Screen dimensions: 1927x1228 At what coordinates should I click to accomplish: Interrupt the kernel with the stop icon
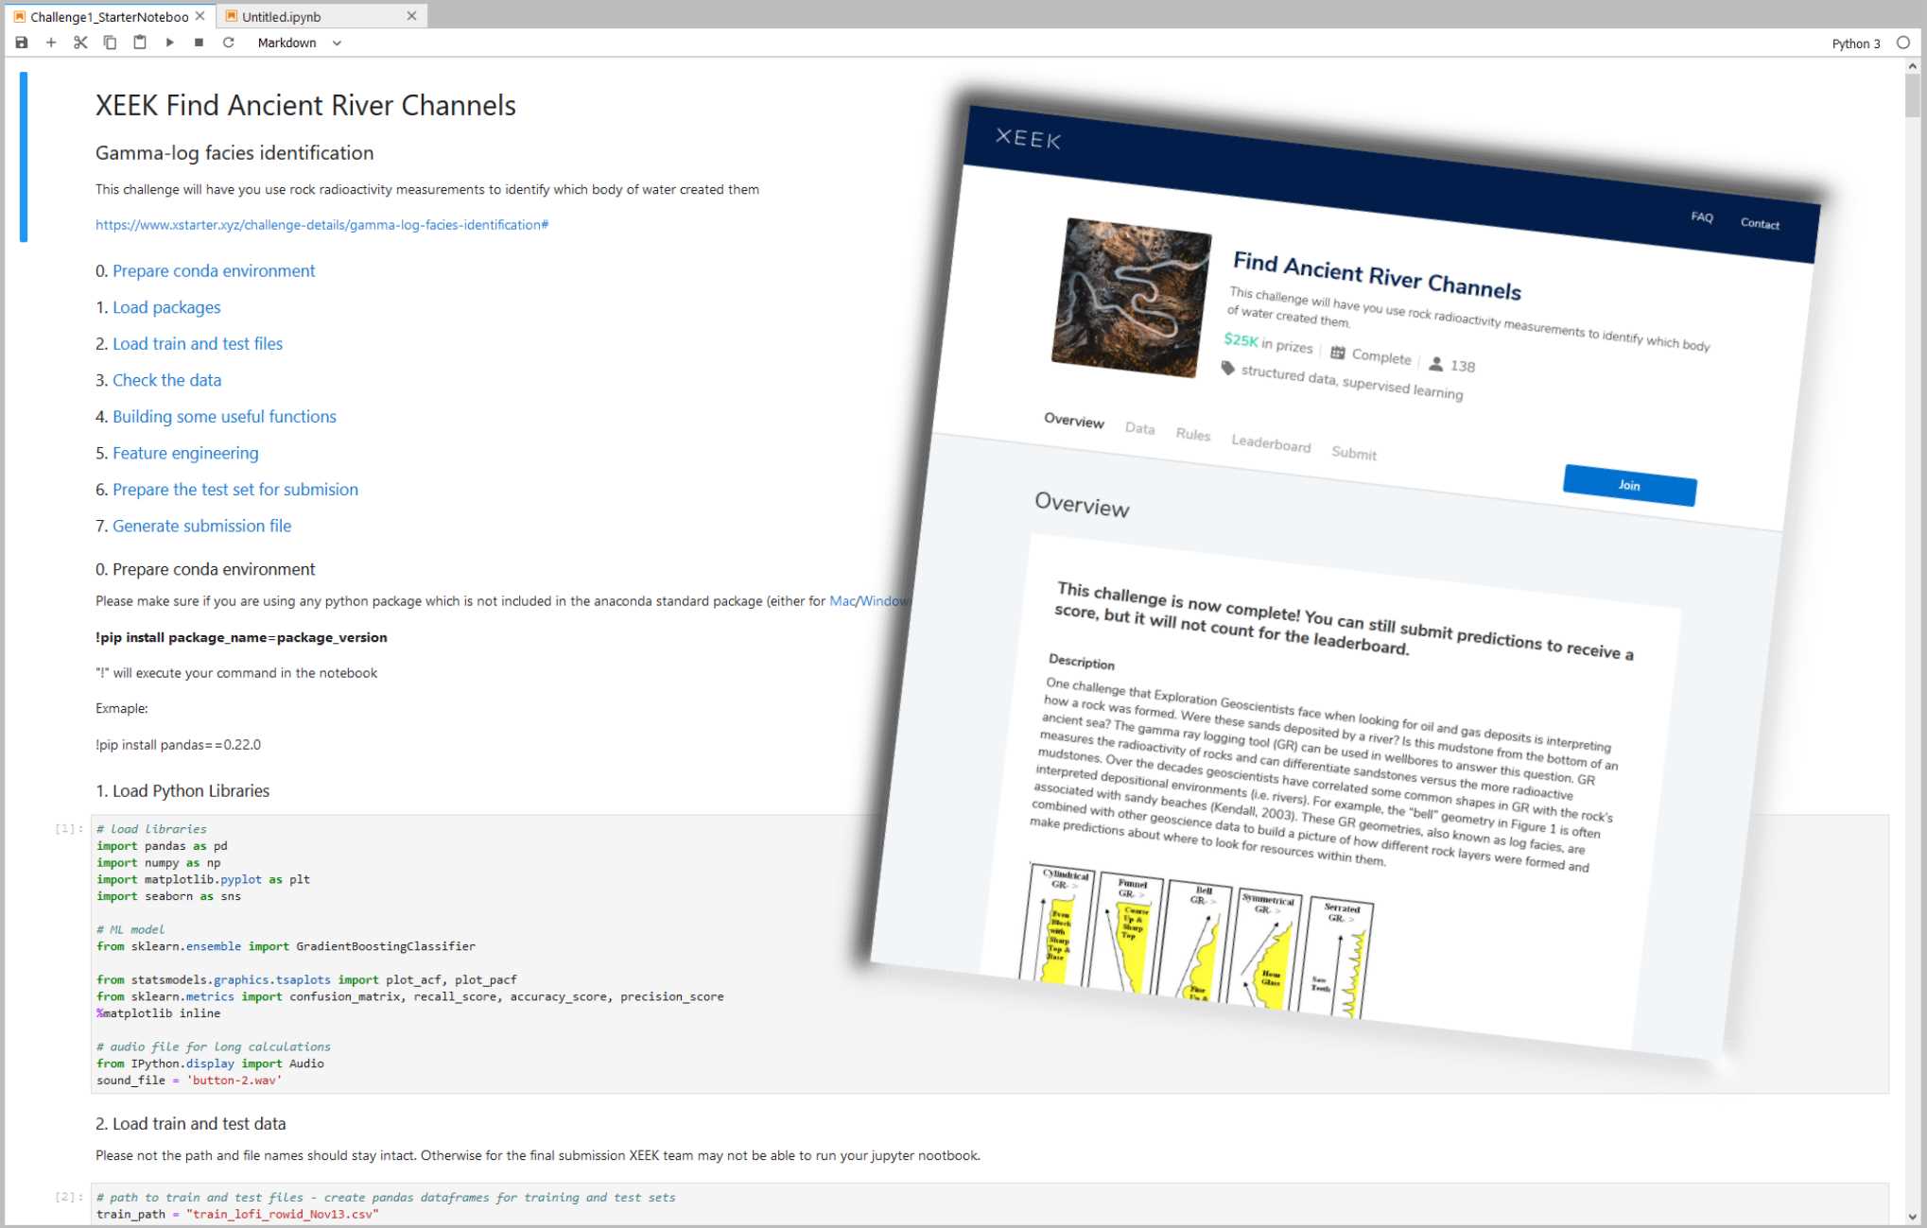point(199,43)
